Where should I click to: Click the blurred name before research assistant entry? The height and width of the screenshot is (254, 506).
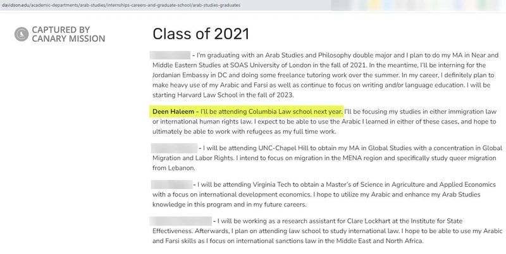[181, 220]
